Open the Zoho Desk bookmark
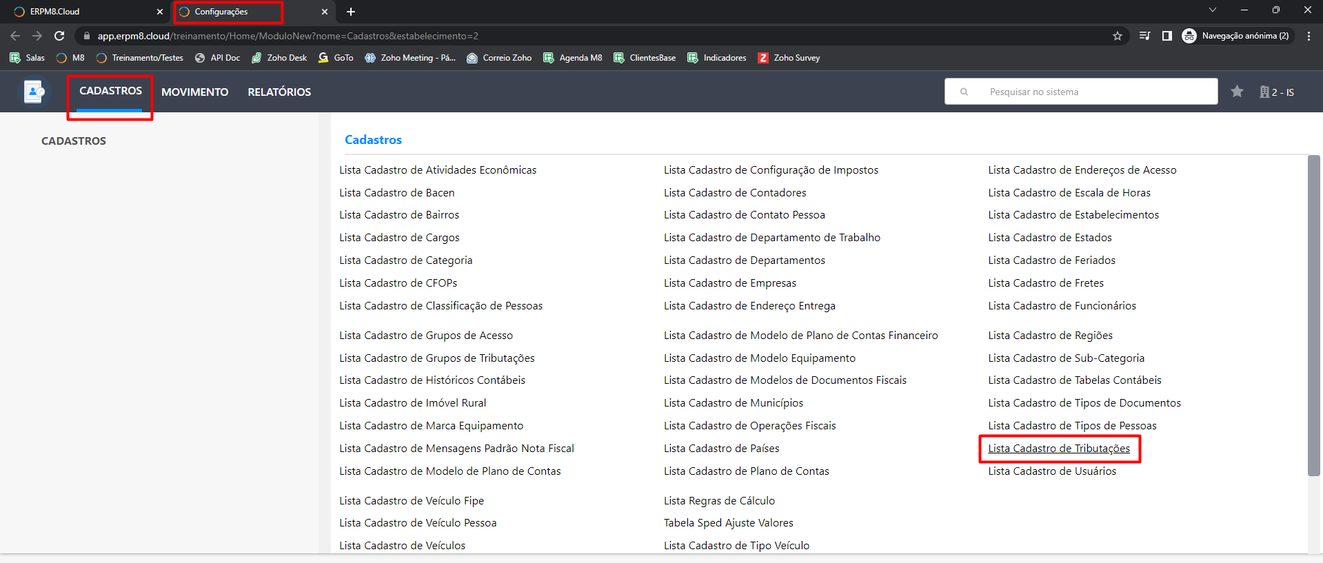The image size is (1323, 563). click(279, 58)
